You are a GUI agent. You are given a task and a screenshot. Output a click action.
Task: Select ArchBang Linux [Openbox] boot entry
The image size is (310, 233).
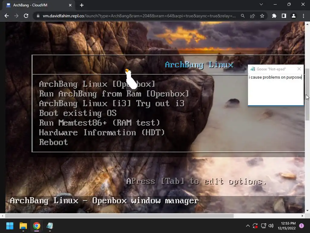pyautogui.click(x=97, y=84)
